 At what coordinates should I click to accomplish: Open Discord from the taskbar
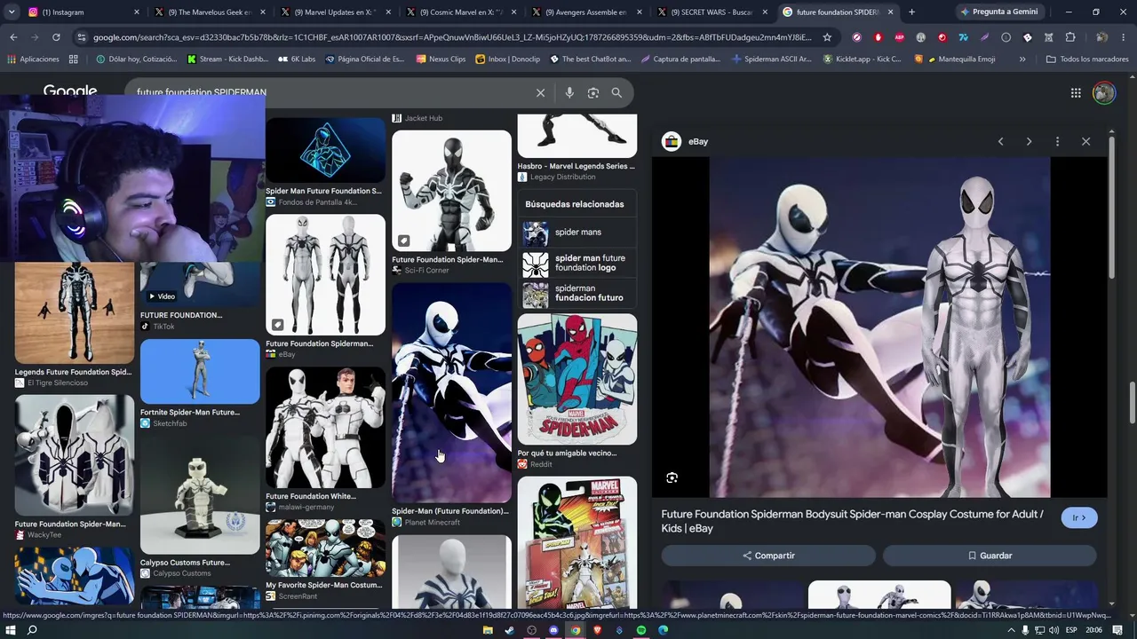tap(553, 630)
